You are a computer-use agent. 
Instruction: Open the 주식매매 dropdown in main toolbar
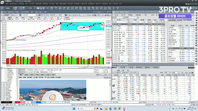pos(31,8)
